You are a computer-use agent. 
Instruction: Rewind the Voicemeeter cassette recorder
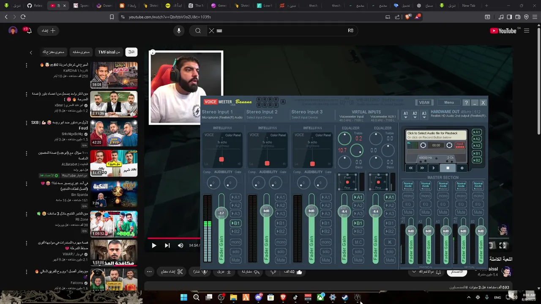pyautogui.click(x=410, y=168)
